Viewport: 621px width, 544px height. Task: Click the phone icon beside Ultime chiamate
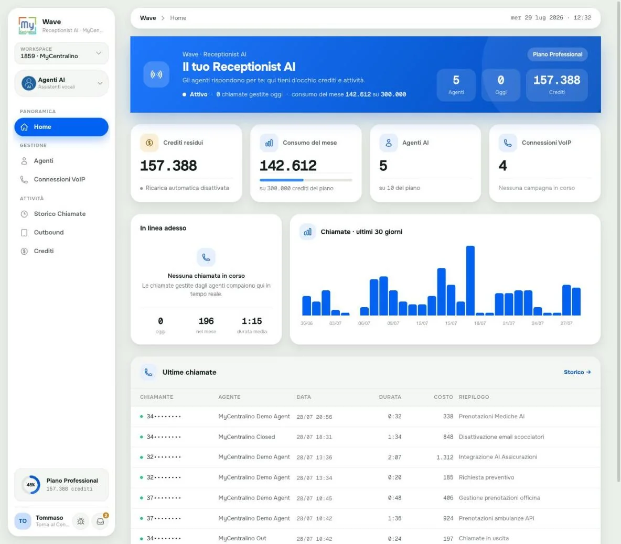click(x=148, y=372)
